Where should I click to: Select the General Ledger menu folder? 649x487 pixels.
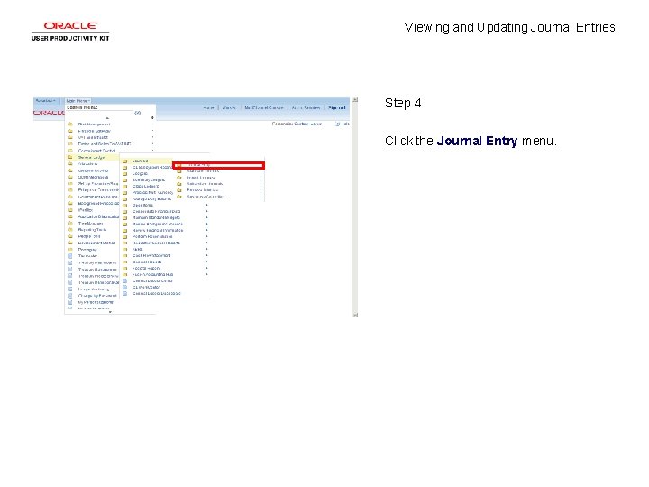point(91,157)
